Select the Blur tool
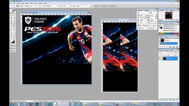This screenshot has width=189, height=106. click(x=11, y=27)
